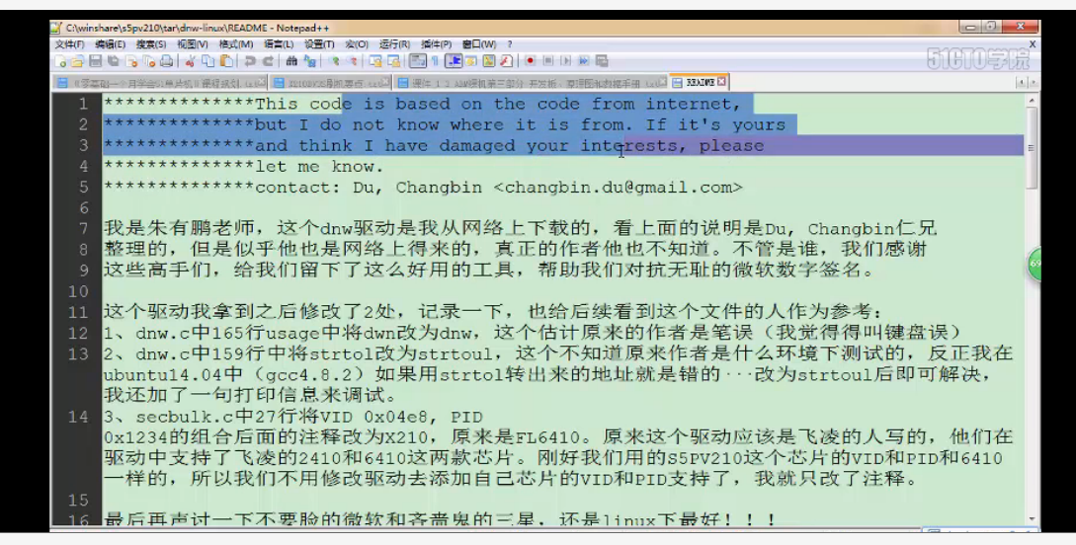1076x545 pixels.
Task: Open the 格式(M) menu
Action: pyautogui.click(x=236, y=43)
